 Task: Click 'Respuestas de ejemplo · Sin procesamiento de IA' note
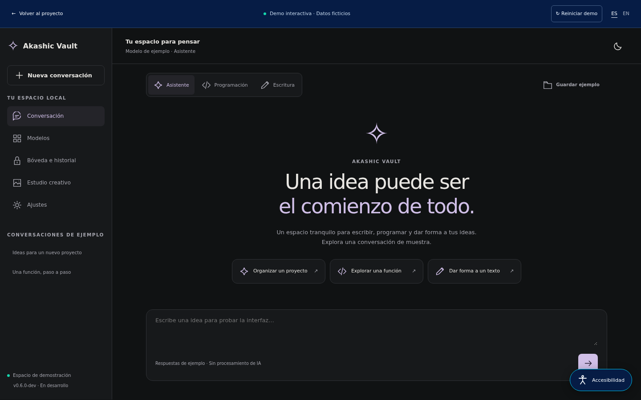tap(208, 363)
